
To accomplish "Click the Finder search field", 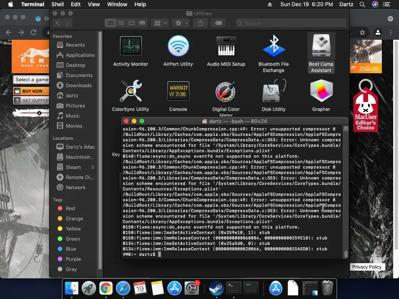I will click(291, 23).
